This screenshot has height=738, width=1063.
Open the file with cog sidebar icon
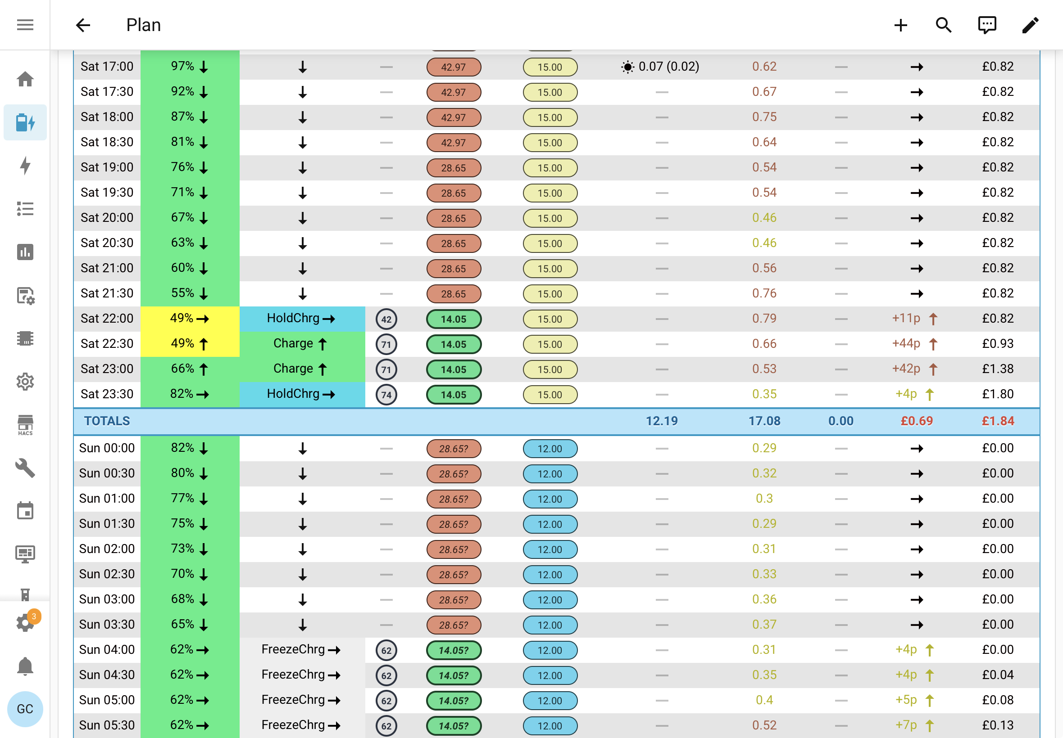click(25, 295)
